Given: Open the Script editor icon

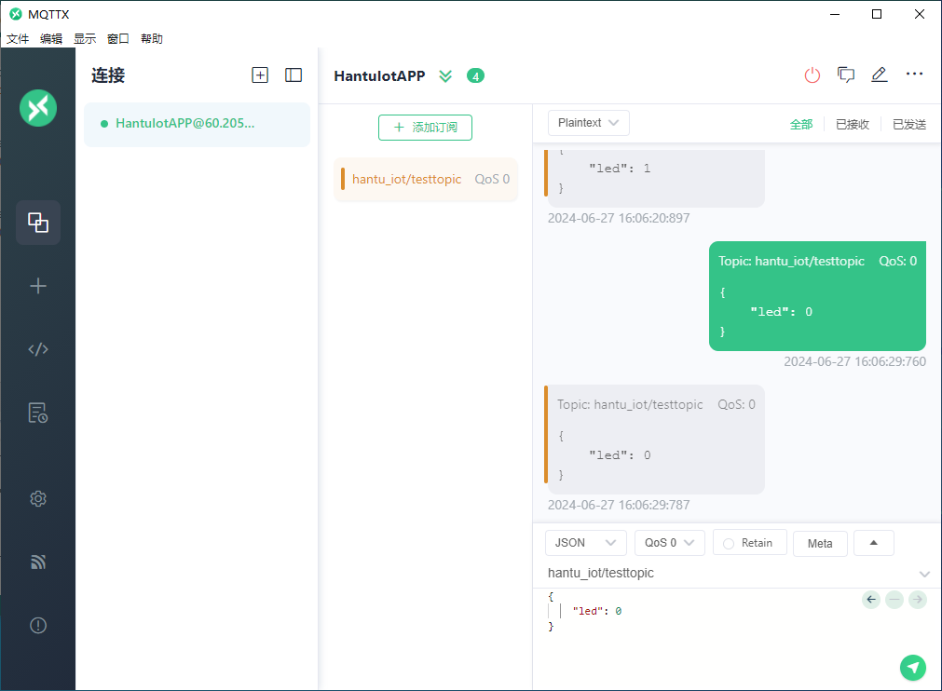Looking at the screenshot, I should tap(38, 349).
